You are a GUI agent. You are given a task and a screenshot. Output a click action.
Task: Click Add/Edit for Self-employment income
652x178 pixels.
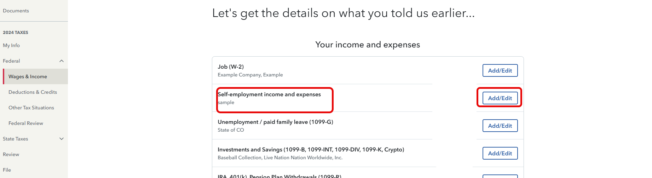pyautogui.click(x=500, y=98)
